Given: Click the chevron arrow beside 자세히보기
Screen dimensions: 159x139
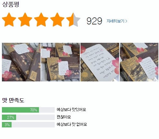Looking at the screenshot, I should coord(126,21).
